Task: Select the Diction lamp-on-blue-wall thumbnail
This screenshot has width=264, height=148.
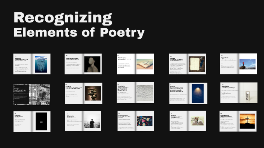Action: (x=188, y=93)
